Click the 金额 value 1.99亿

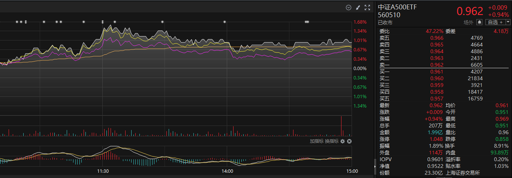(x=436, y=132)
